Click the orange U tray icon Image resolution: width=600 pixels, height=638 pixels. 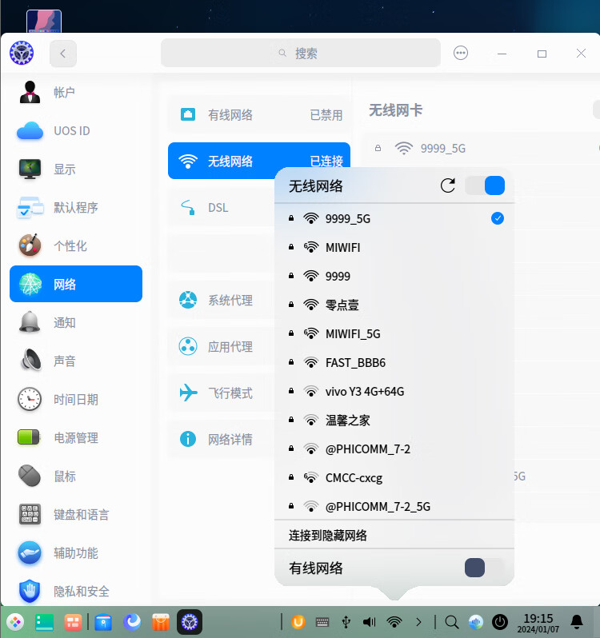pos(298,622)
